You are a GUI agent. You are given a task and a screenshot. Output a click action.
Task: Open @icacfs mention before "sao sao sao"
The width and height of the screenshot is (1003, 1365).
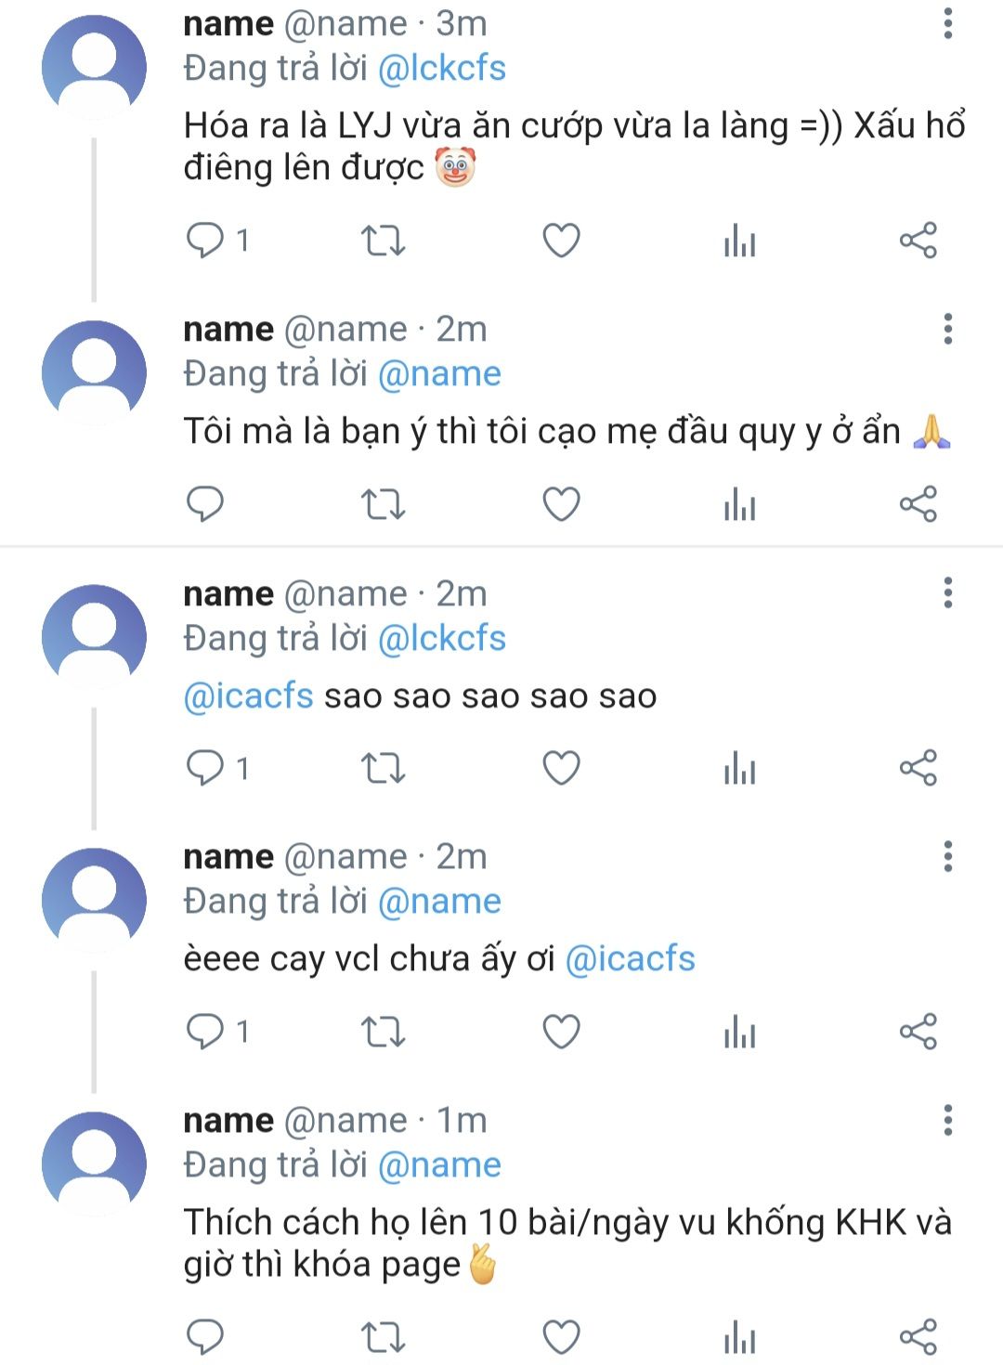(249, 696)
